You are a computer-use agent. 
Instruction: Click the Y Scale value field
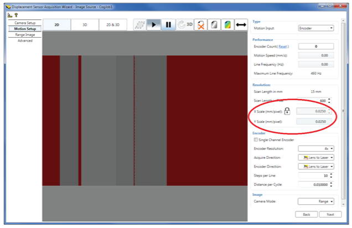coord(314,121)
